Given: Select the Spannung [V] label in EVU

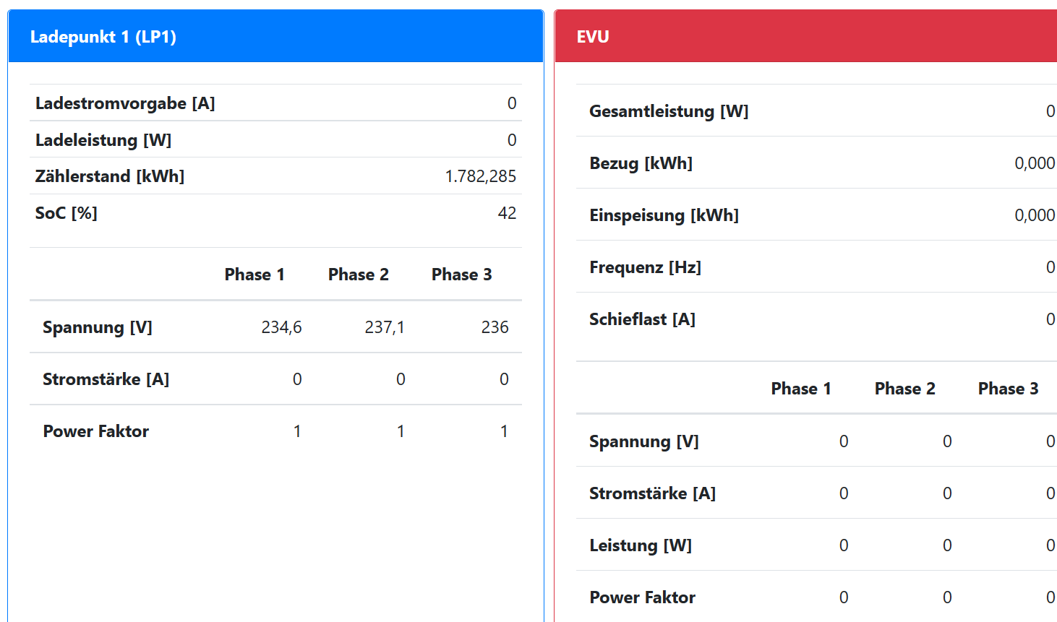Looking at the screenshot, I should pyautogui.click(x=643, y=441).
